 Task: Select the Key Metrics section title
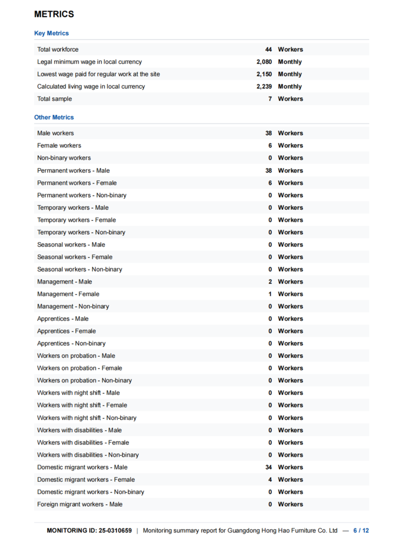point(51,33)
